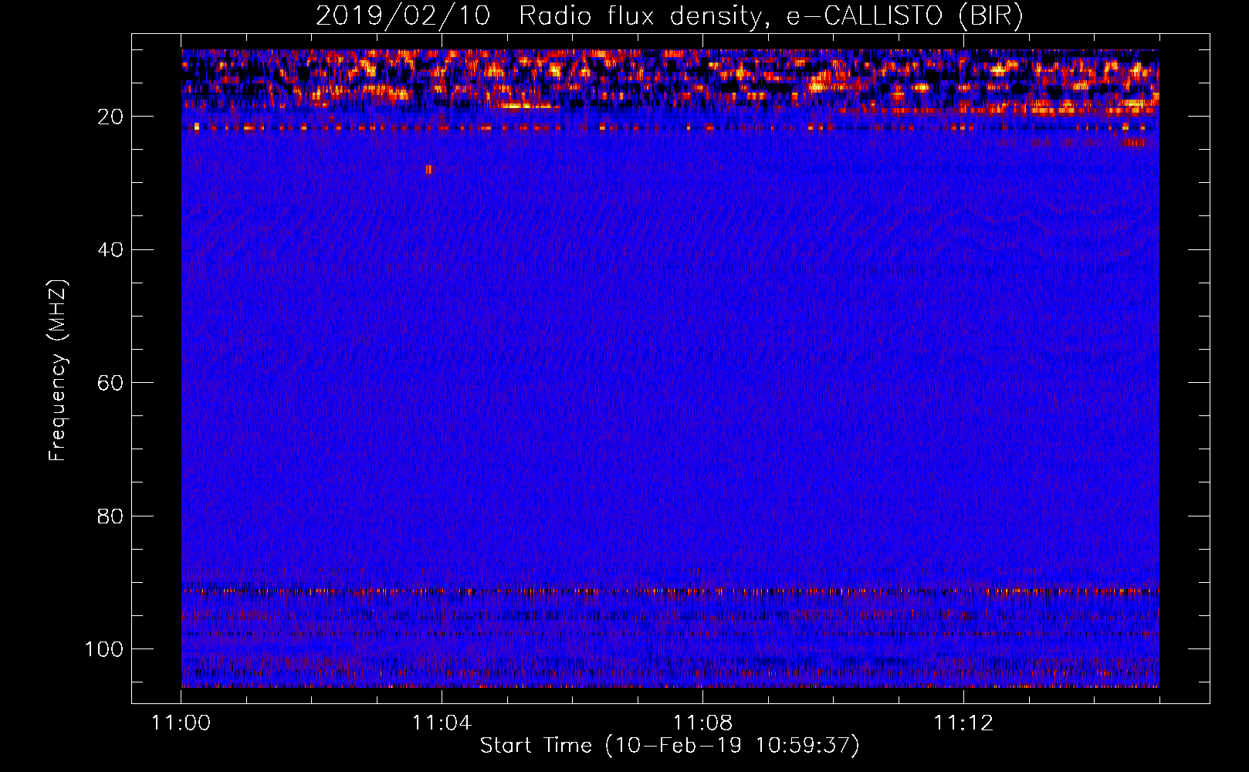Image resolution: width=1249 pixels, height=772 pixels.
Task: Click the "11:00" time tick label
Action: pos(181,723)
